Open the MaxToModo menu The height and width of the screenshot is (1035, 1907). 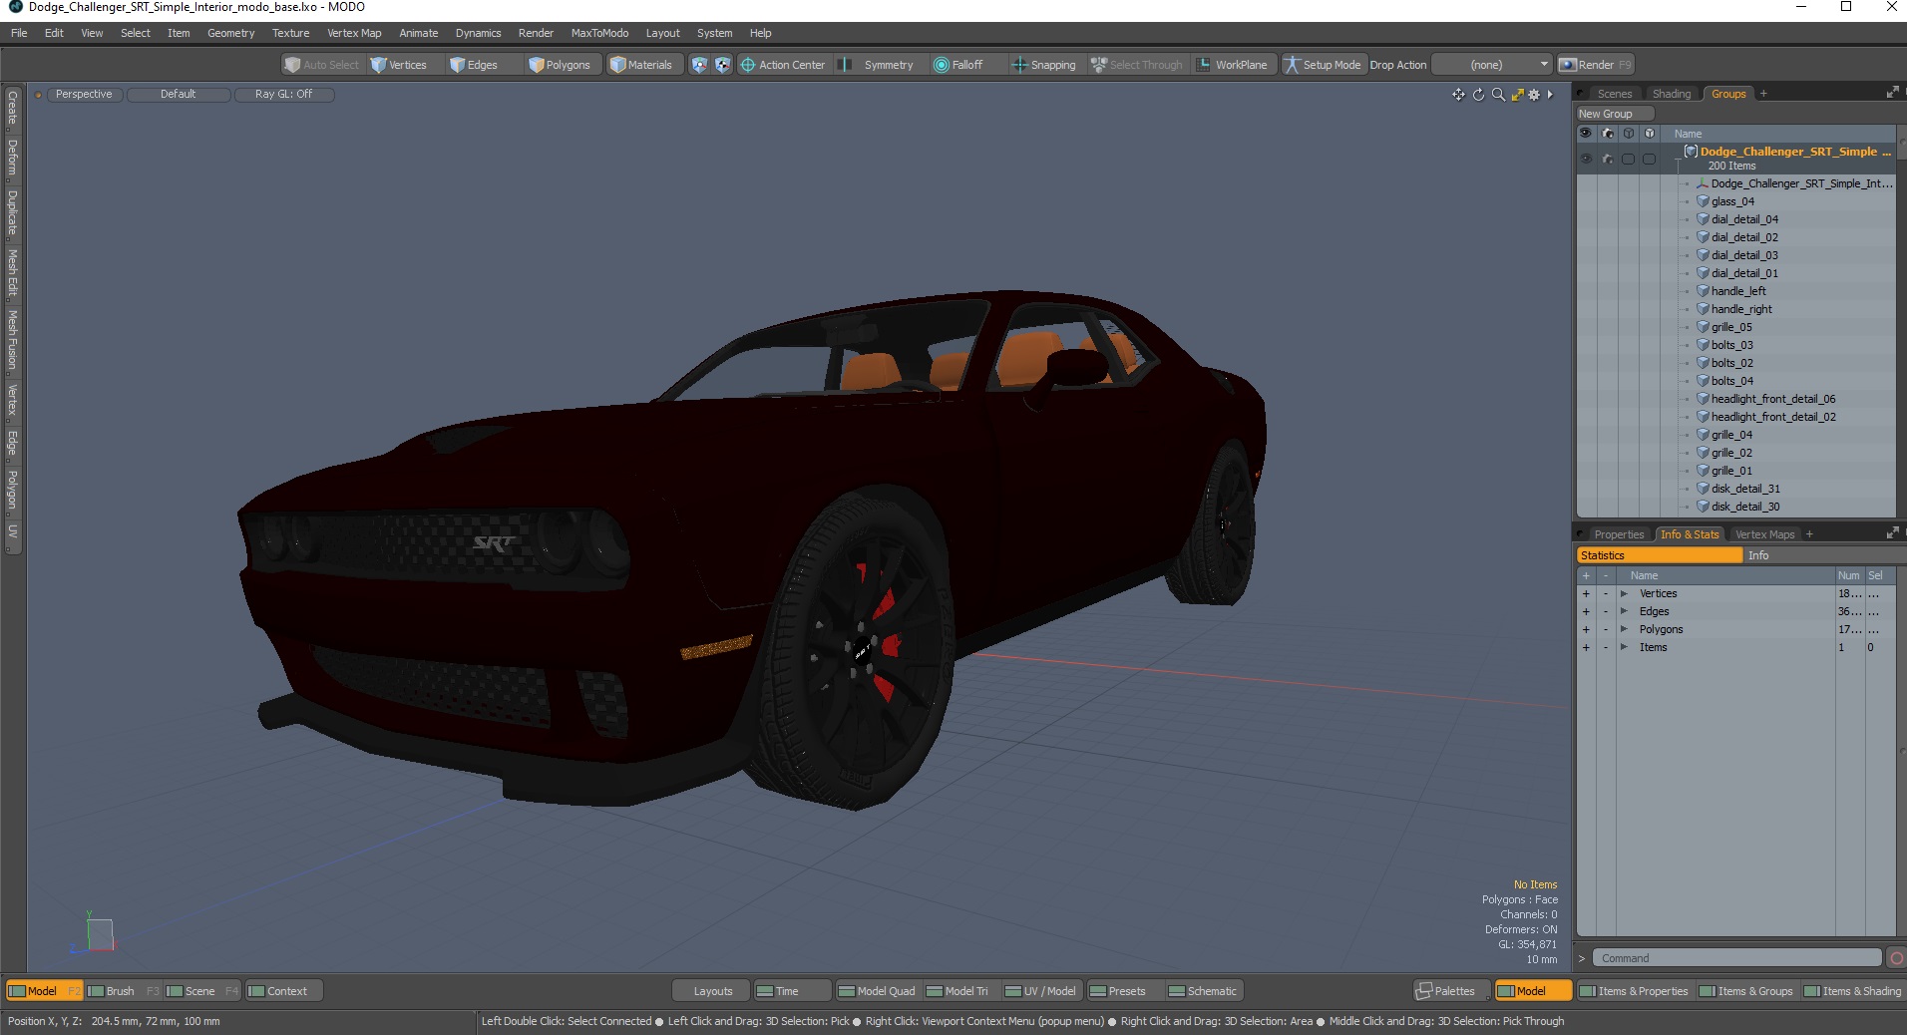pos(599,33)
